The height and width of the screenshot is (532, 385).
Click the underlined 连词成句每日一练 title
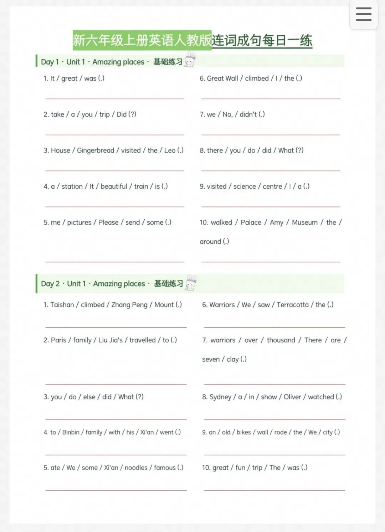click(262, 40)
